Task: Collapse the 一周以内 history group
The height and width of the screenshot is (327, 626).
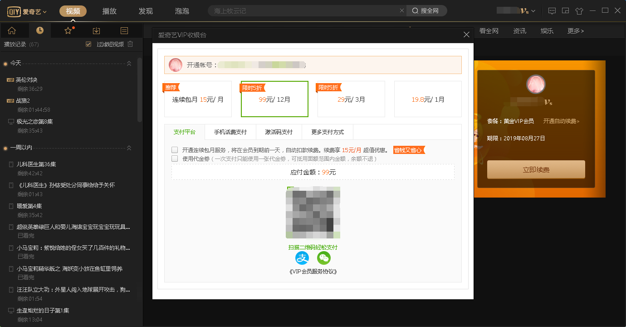Action: click(129, 148)
